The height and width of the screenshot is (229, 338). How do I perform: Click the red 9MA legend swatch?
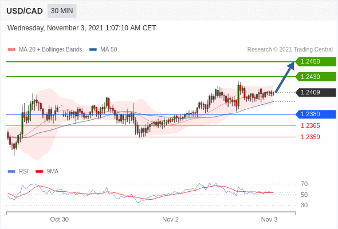tap(39, 172)
